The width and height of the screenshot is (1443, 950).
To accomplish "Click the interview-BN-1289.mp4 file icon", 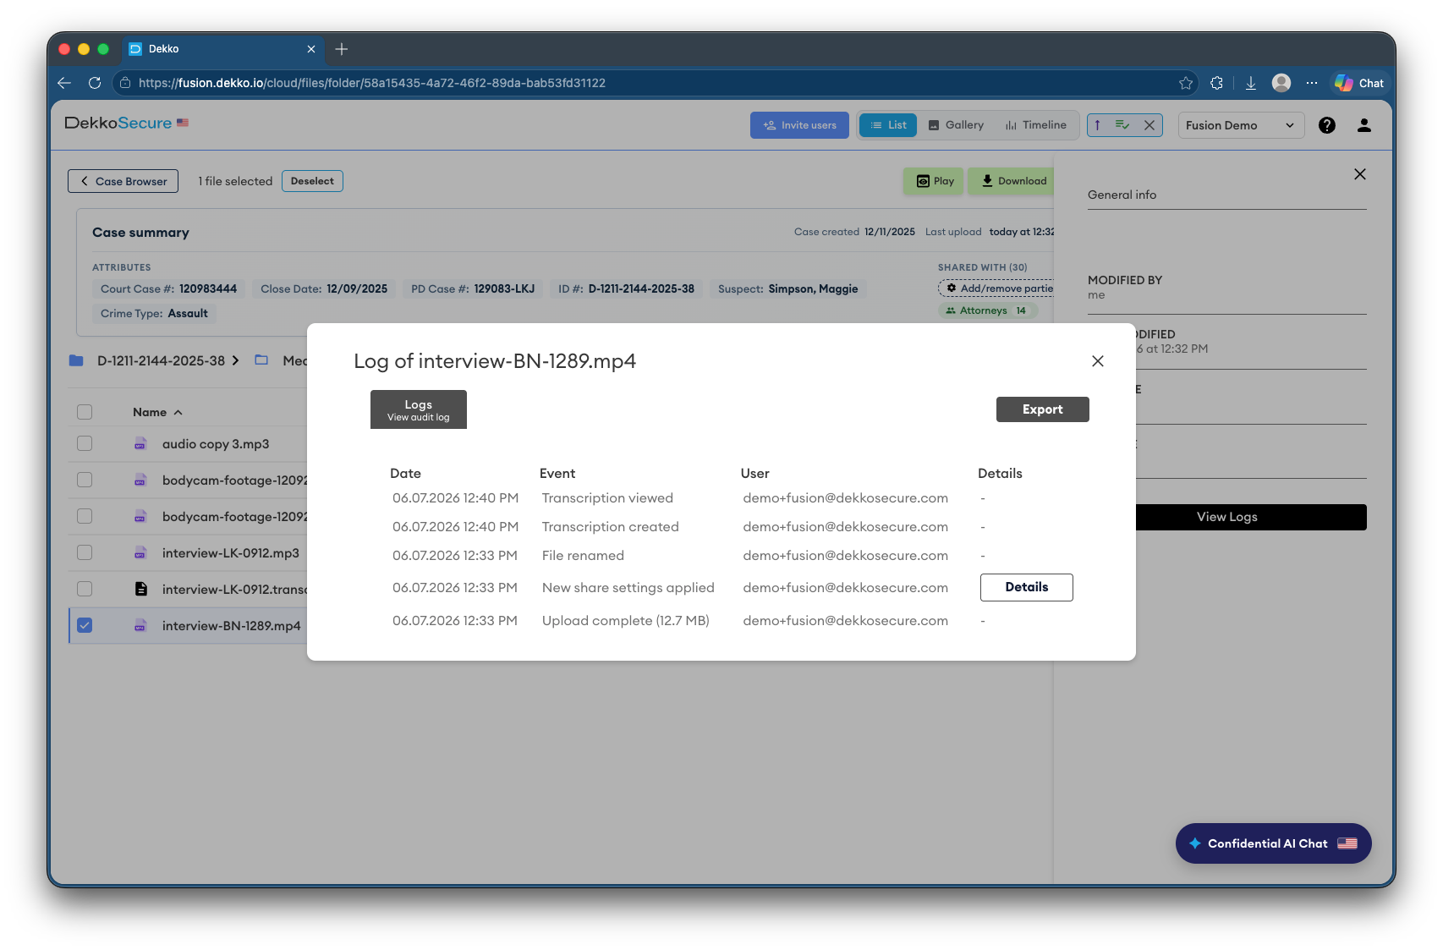I will 140,625.
